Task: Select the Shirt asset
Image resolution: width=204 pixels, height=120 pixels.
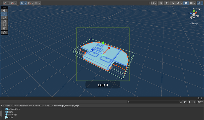Action: point(9,117)
